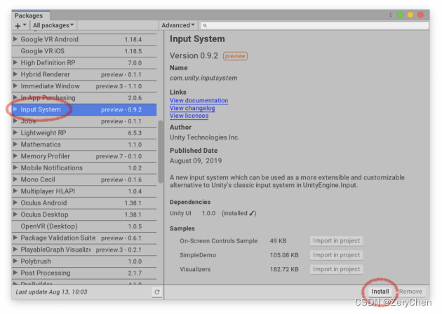The image size is (442, 314).
Task: Click the package search input field
Action: point(314,26)
